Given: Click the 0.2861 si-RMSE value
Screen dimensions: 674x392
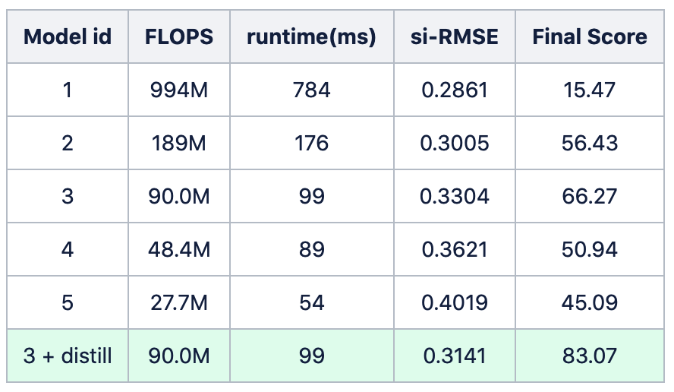Looking at the screenshot, I should [x=455, y=90].
